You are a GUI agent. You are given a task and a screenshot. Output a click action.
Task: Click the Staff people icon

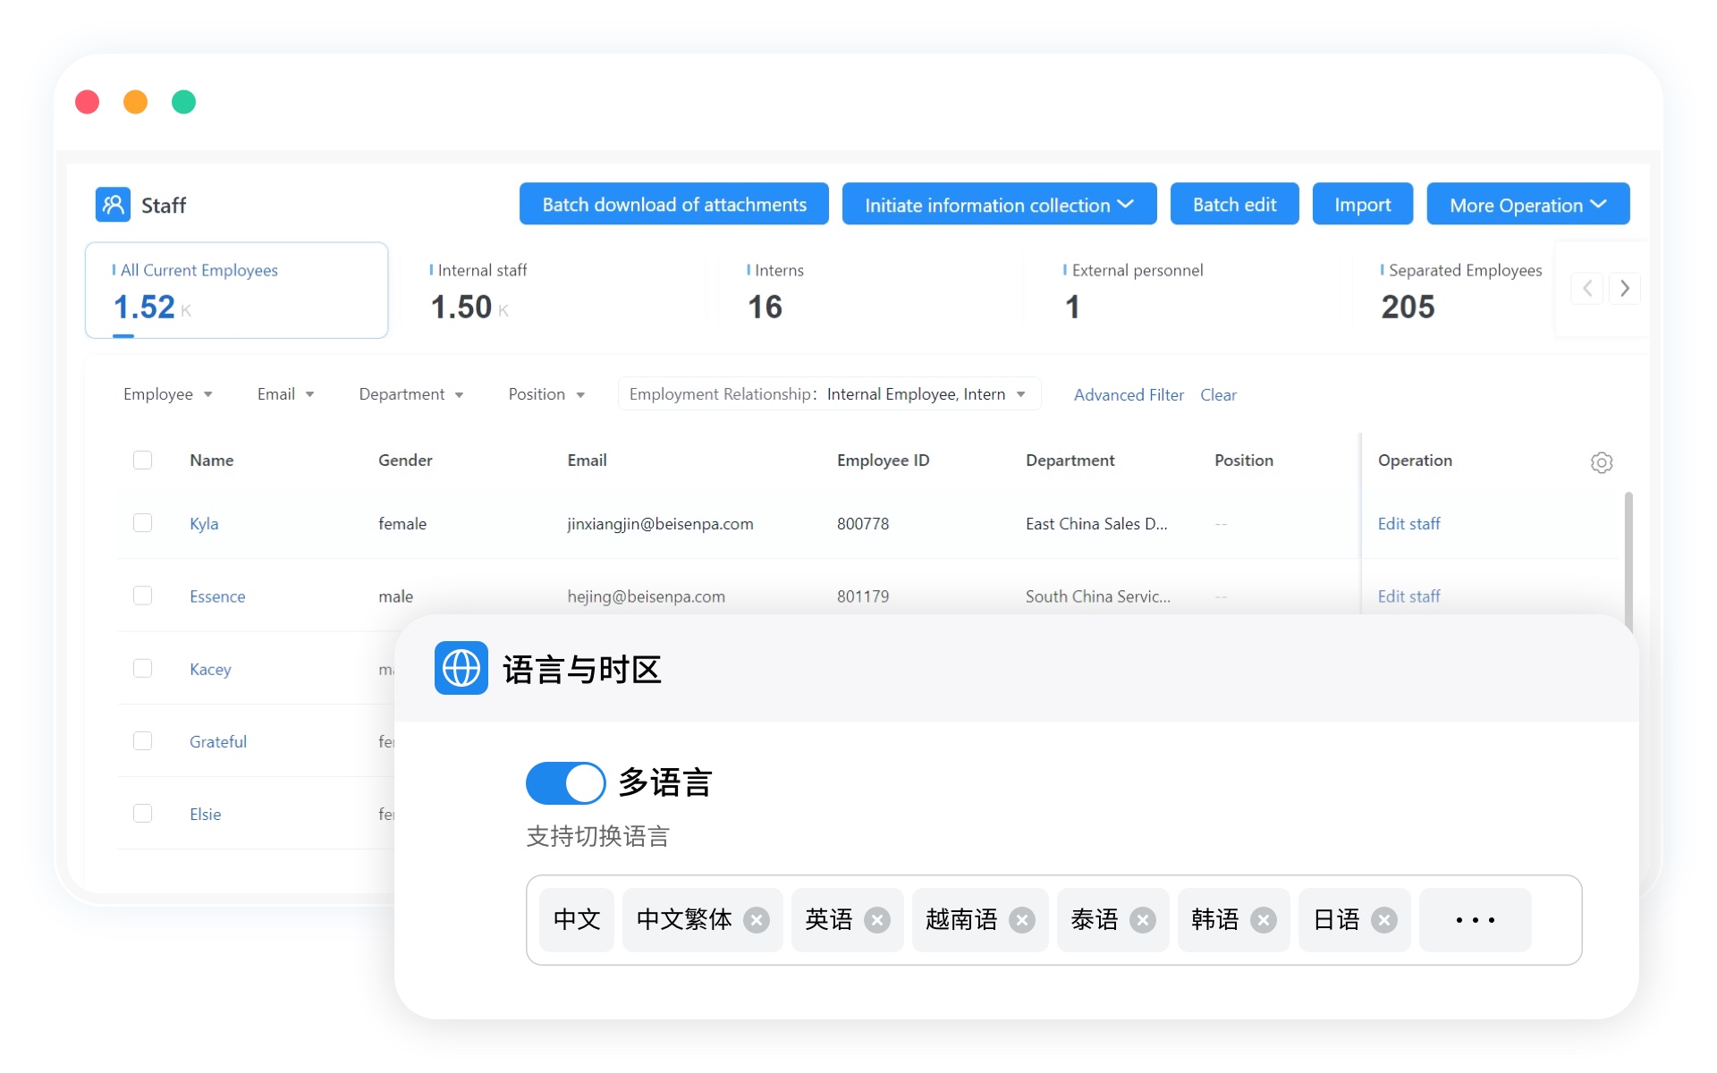113,205
